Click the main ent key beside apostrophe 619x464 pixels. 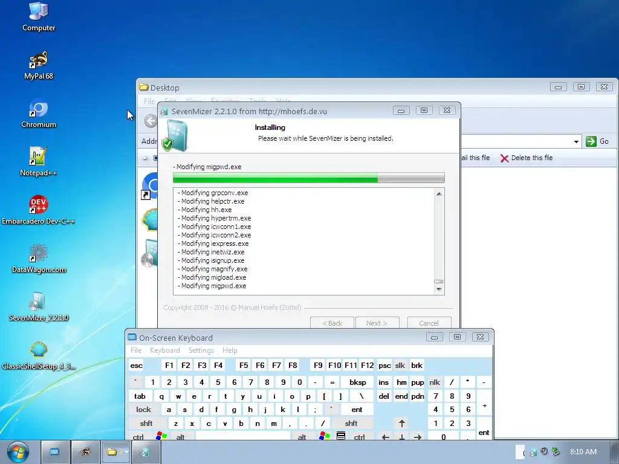pyautogui.click(x=357, y=410)
